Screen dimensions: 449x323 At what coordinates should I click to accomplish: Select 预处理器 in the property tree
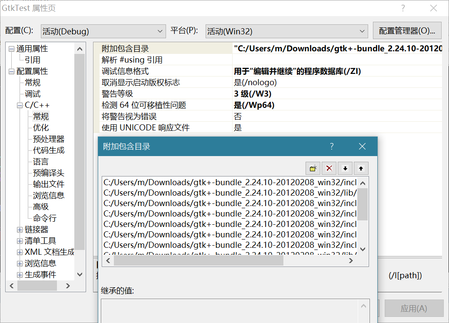(48, 139)
